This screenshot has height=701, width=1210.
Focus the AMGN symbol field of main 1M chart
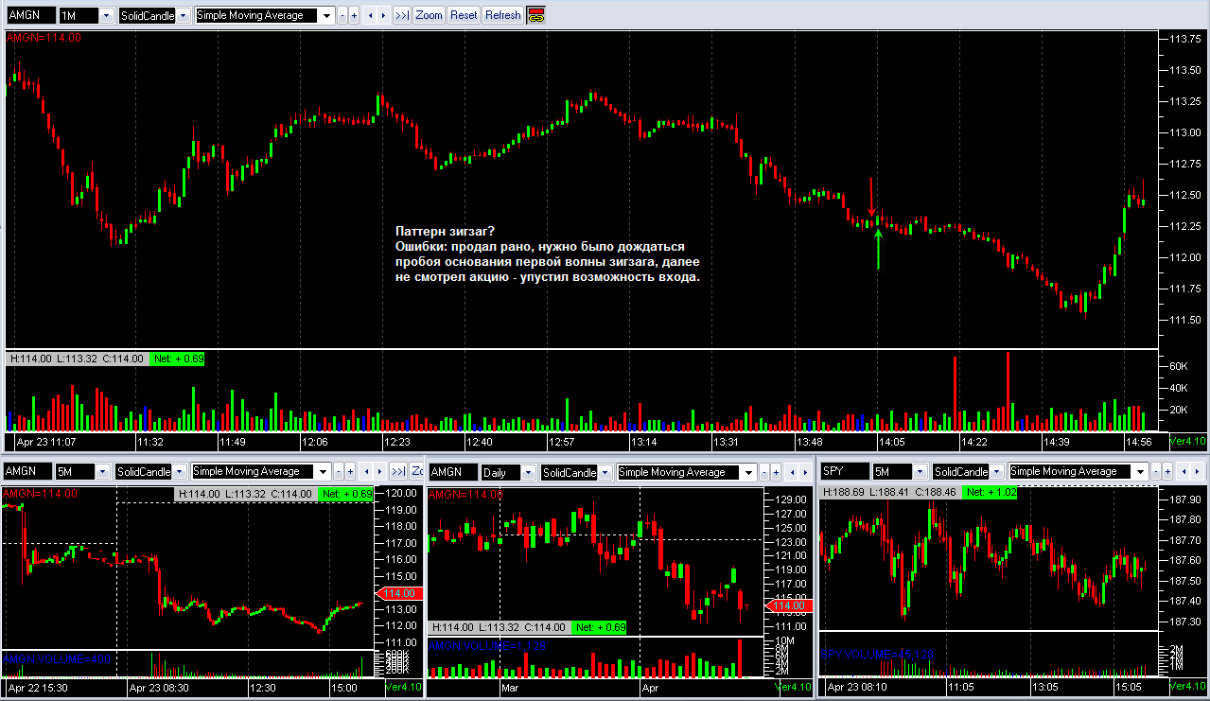click(x=30, y=16)
